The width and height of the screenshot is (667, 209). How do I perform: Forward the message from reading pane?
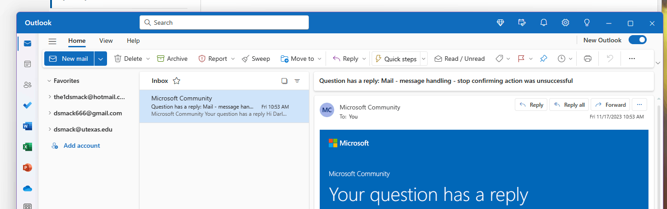tap(611, 104)
